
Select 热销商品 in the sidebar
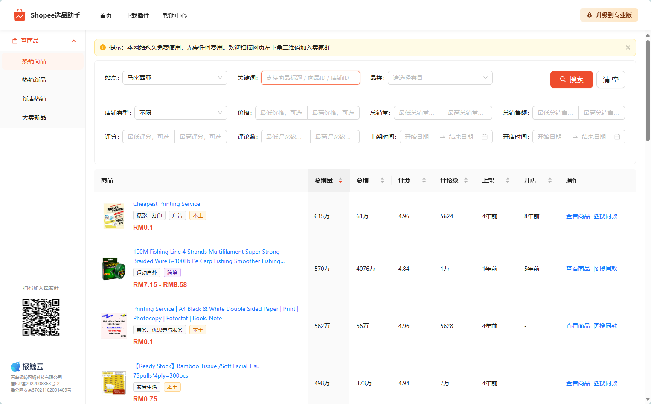pos(43,61)
